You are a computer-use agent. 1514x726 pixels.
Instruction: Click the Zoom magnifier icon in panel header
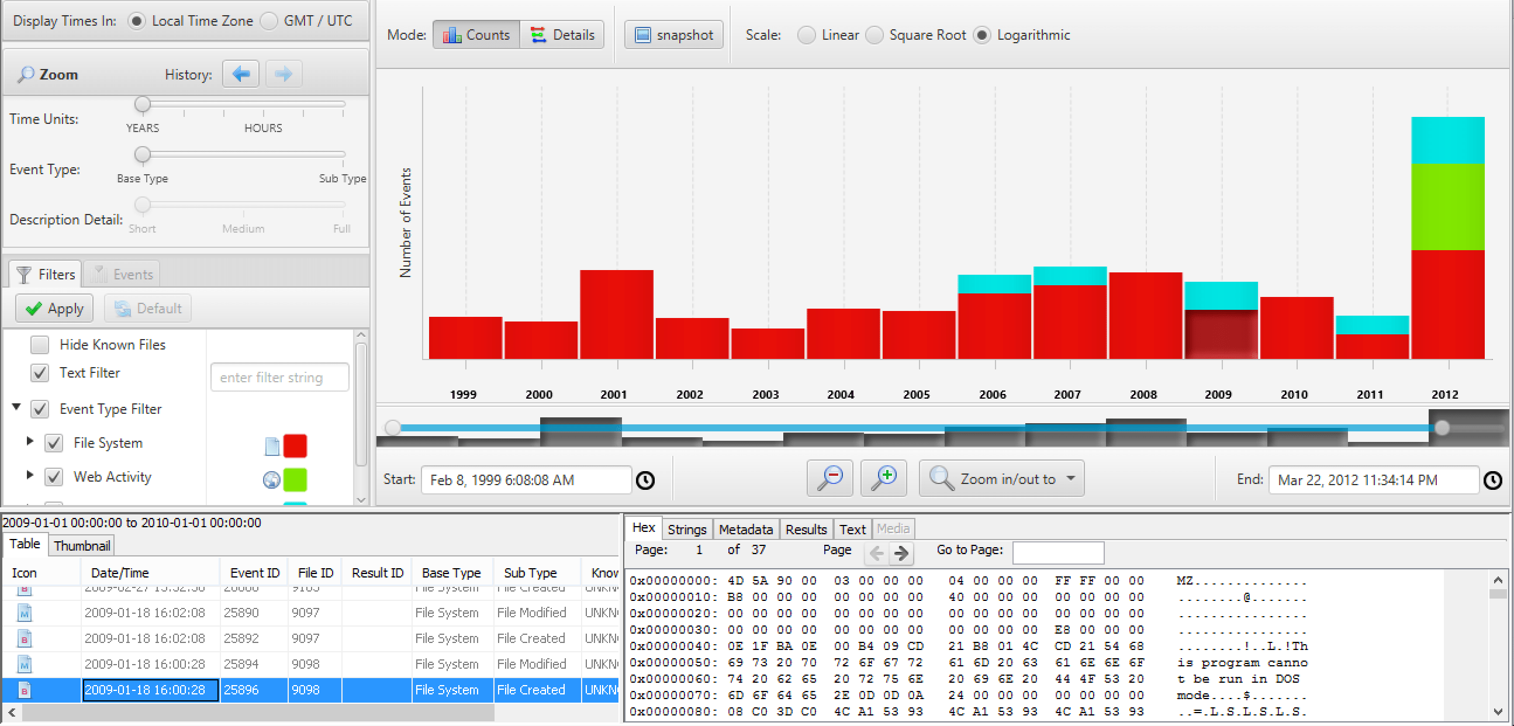click(x=25, y=75)
